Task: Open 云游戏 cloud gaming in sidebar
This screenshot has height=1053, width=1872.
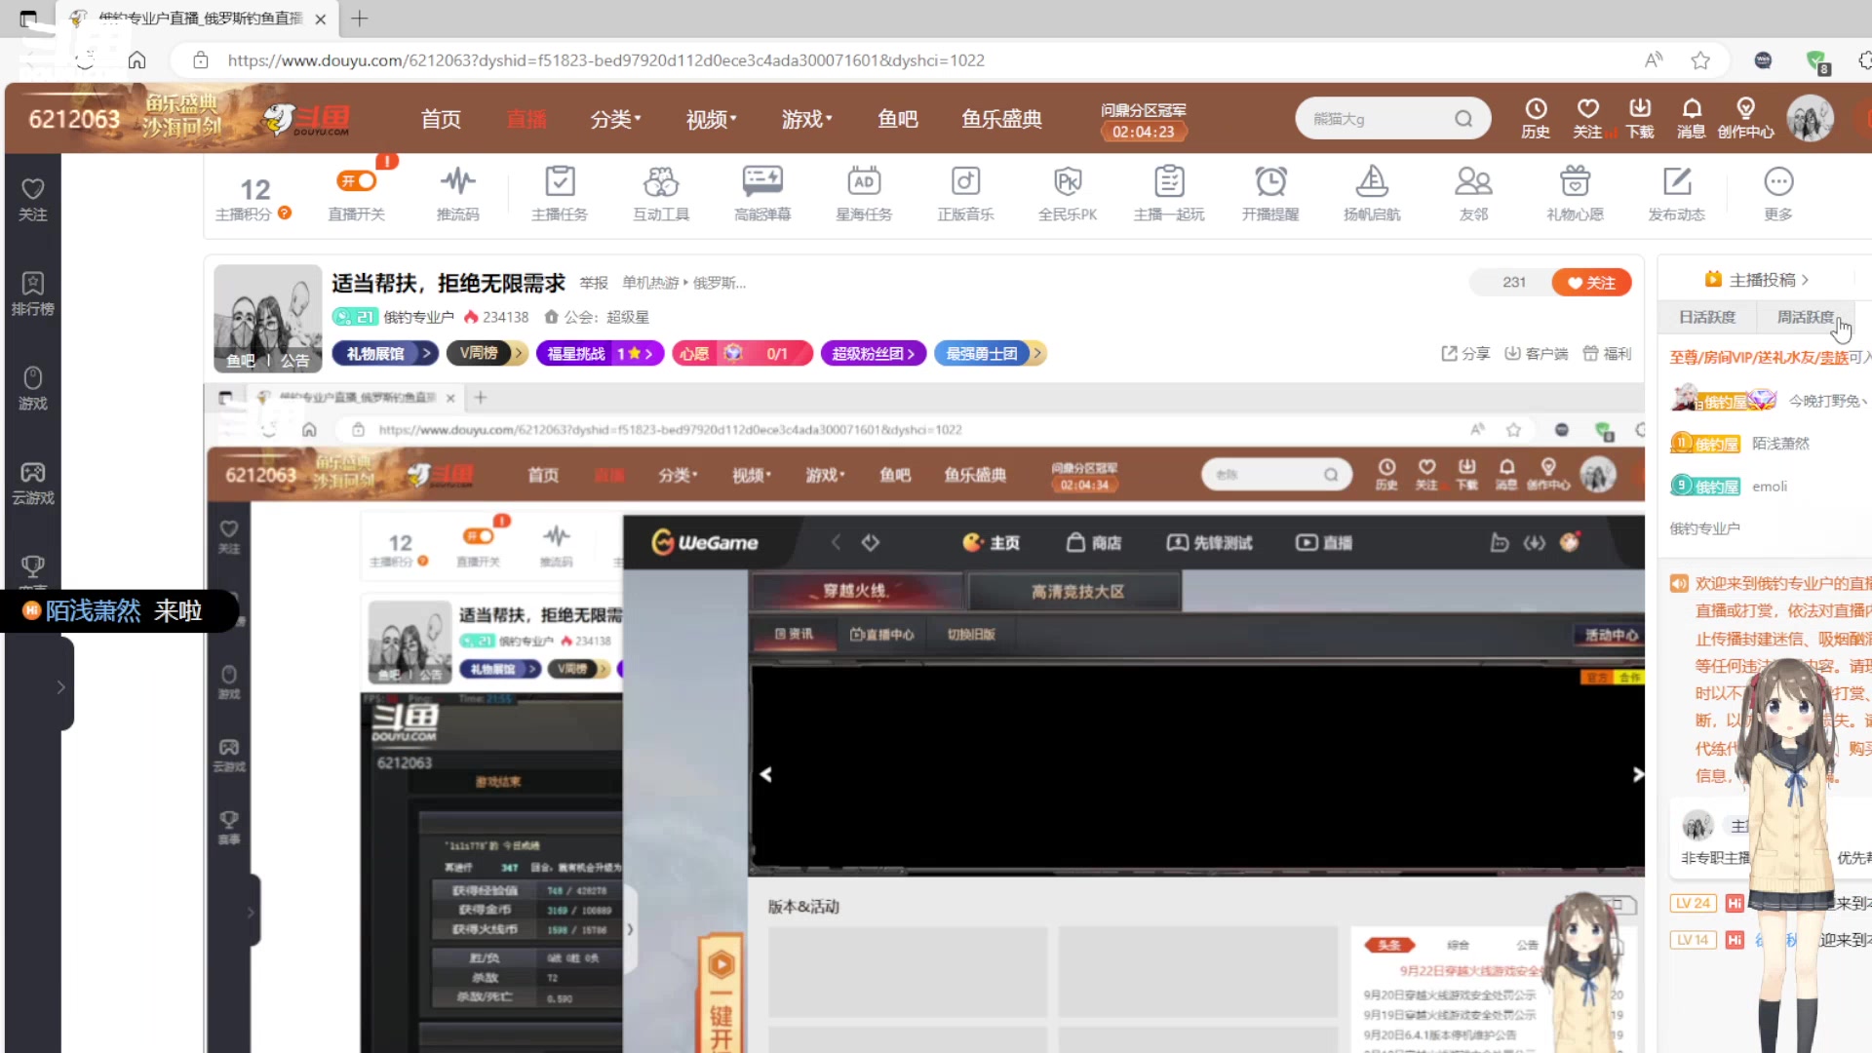Action: [x=33, y=483]
